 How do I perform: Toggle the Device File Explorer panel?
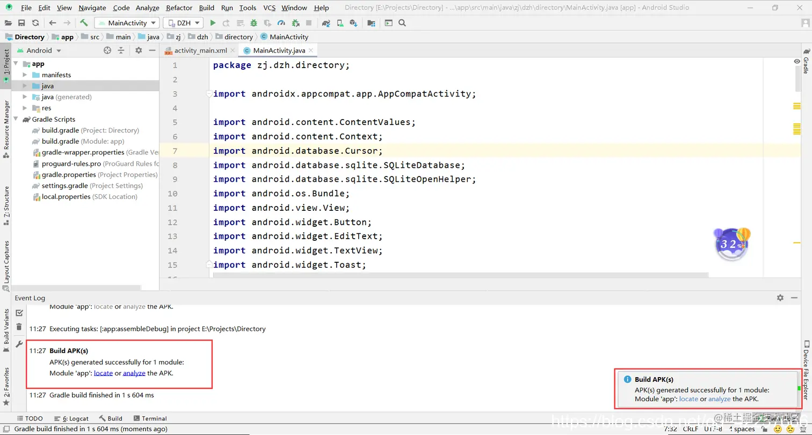coord(806,370)
